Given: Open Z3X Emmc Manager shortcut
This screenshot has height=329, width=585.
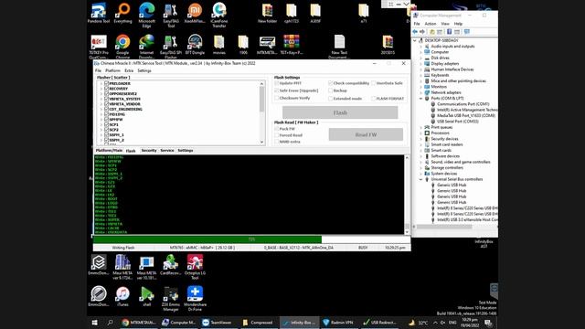Looking at the screenshot, I should (171, 298).
